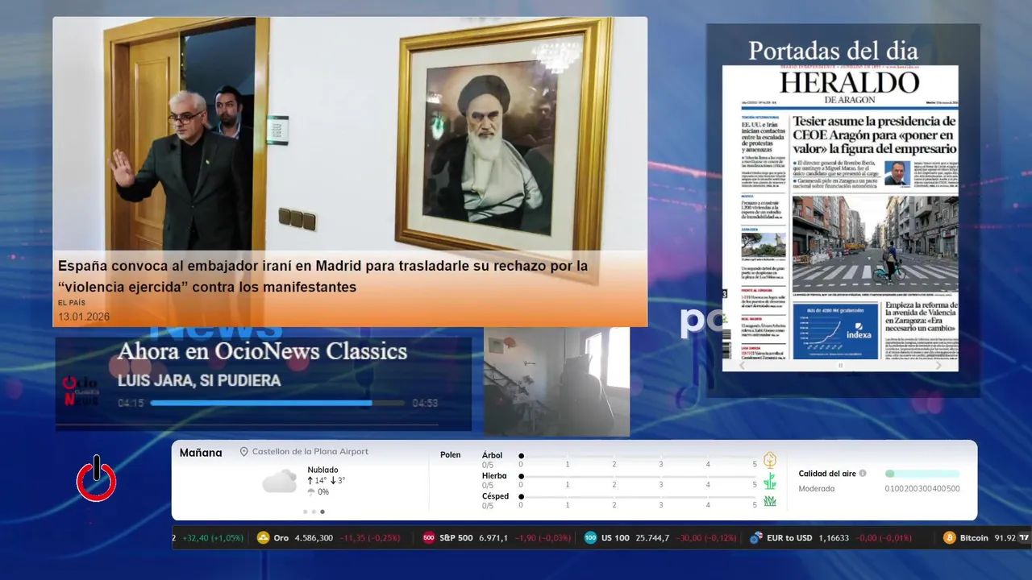Click the air quality index bar

(x=922, y=474)
